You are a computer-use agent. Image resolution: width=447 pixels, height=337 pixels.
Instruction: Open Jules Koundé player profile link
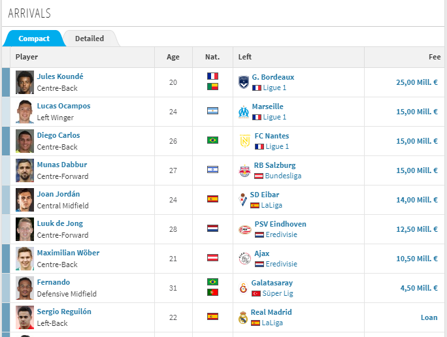(x=60, y=76)
